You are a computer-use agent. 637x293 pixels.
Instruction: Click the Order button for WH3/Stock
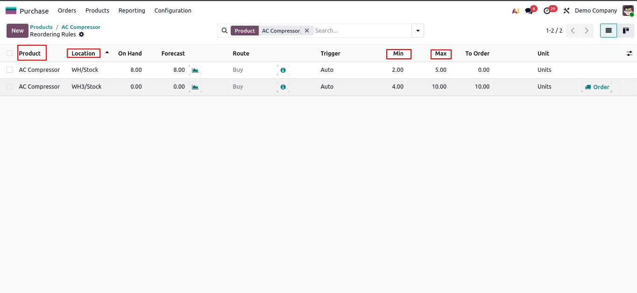click(x=597, y=87)
